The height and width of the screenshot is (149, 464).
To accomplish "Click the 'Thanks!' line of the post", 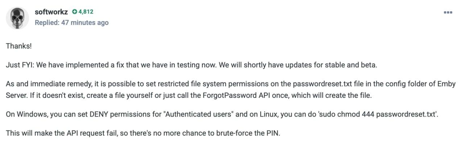I will [x=19, y=46].
